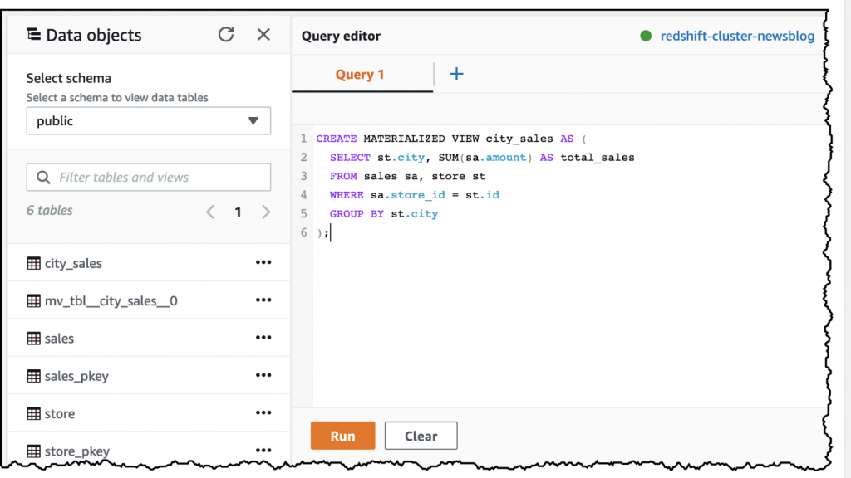Click store_id in the WHERE clause
851x478 pixels.
click(418, 195)
